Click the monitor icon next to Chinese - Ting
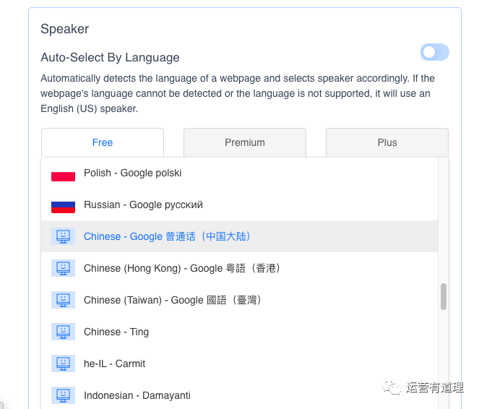The height and width of the screenshot is (409, 479). coord(64,332)
